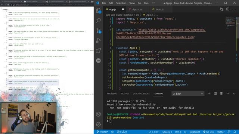Viewport: 239px width, 134px height.
Task: Click the synchronize changes status icon
Action: tap(112, 132)
